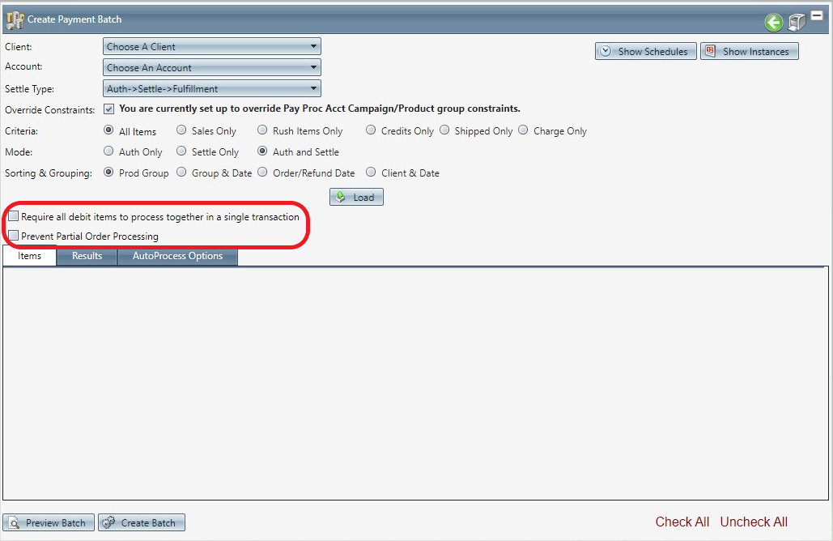Enable Require all debit items single transaction
833x541 pixels.
[13, 216]
